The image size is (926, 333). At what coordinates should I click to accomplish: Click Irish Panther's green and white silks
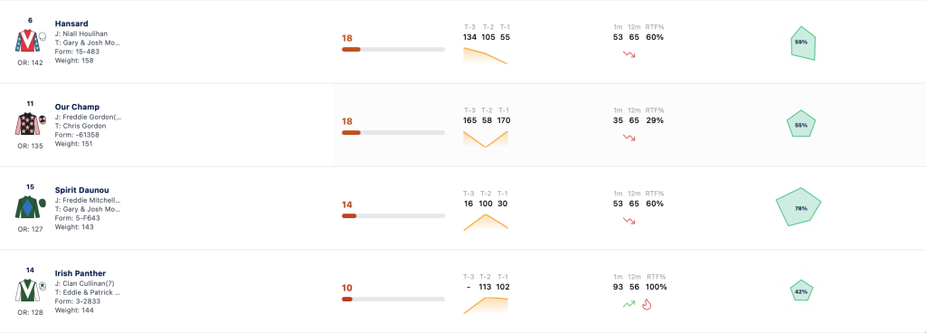[26, 290]
